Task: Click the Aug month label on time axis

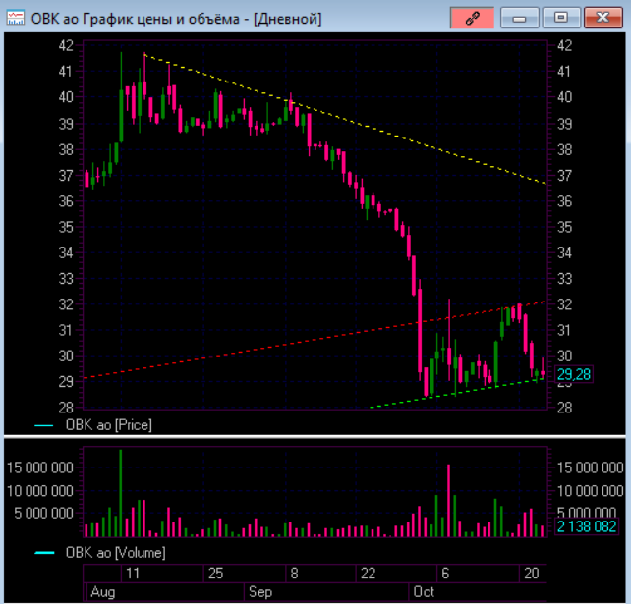Action: point(103,592)
